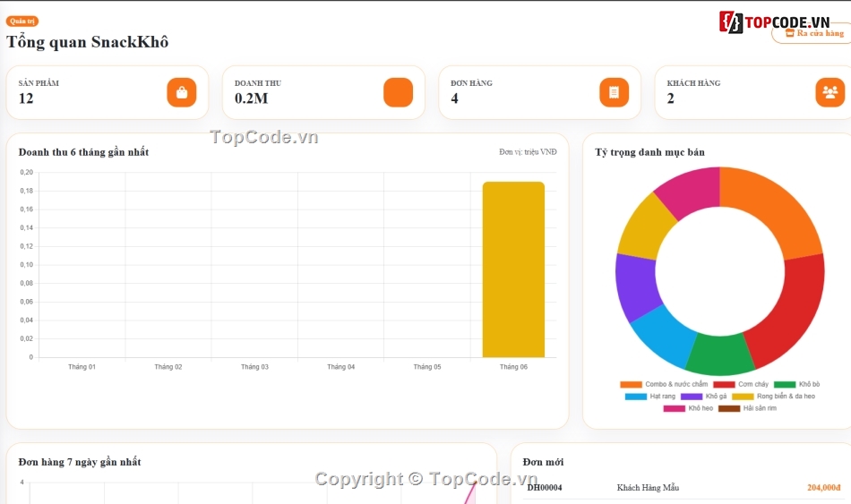The image size is (851, 504).
Task: Click the Tỷ trọng danh mục bán heading
Action: pyautogui.click(x=649, y=152)
